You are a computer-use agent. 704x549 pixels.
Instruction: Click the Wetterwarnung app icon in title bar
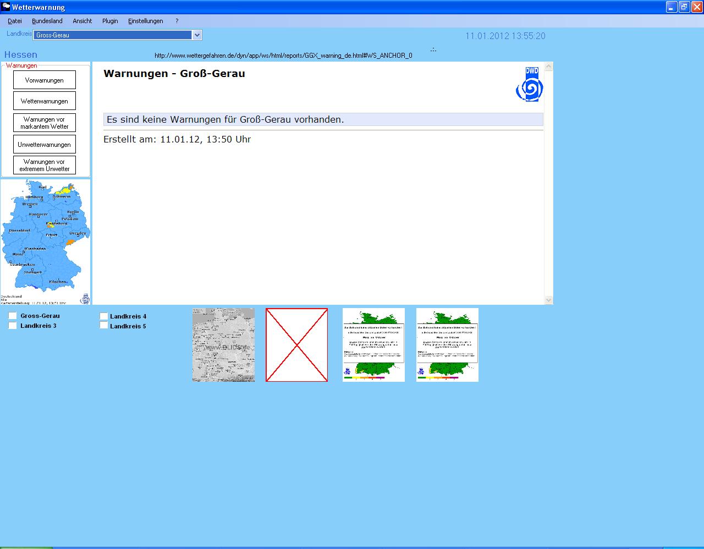(x=5, y=7)
